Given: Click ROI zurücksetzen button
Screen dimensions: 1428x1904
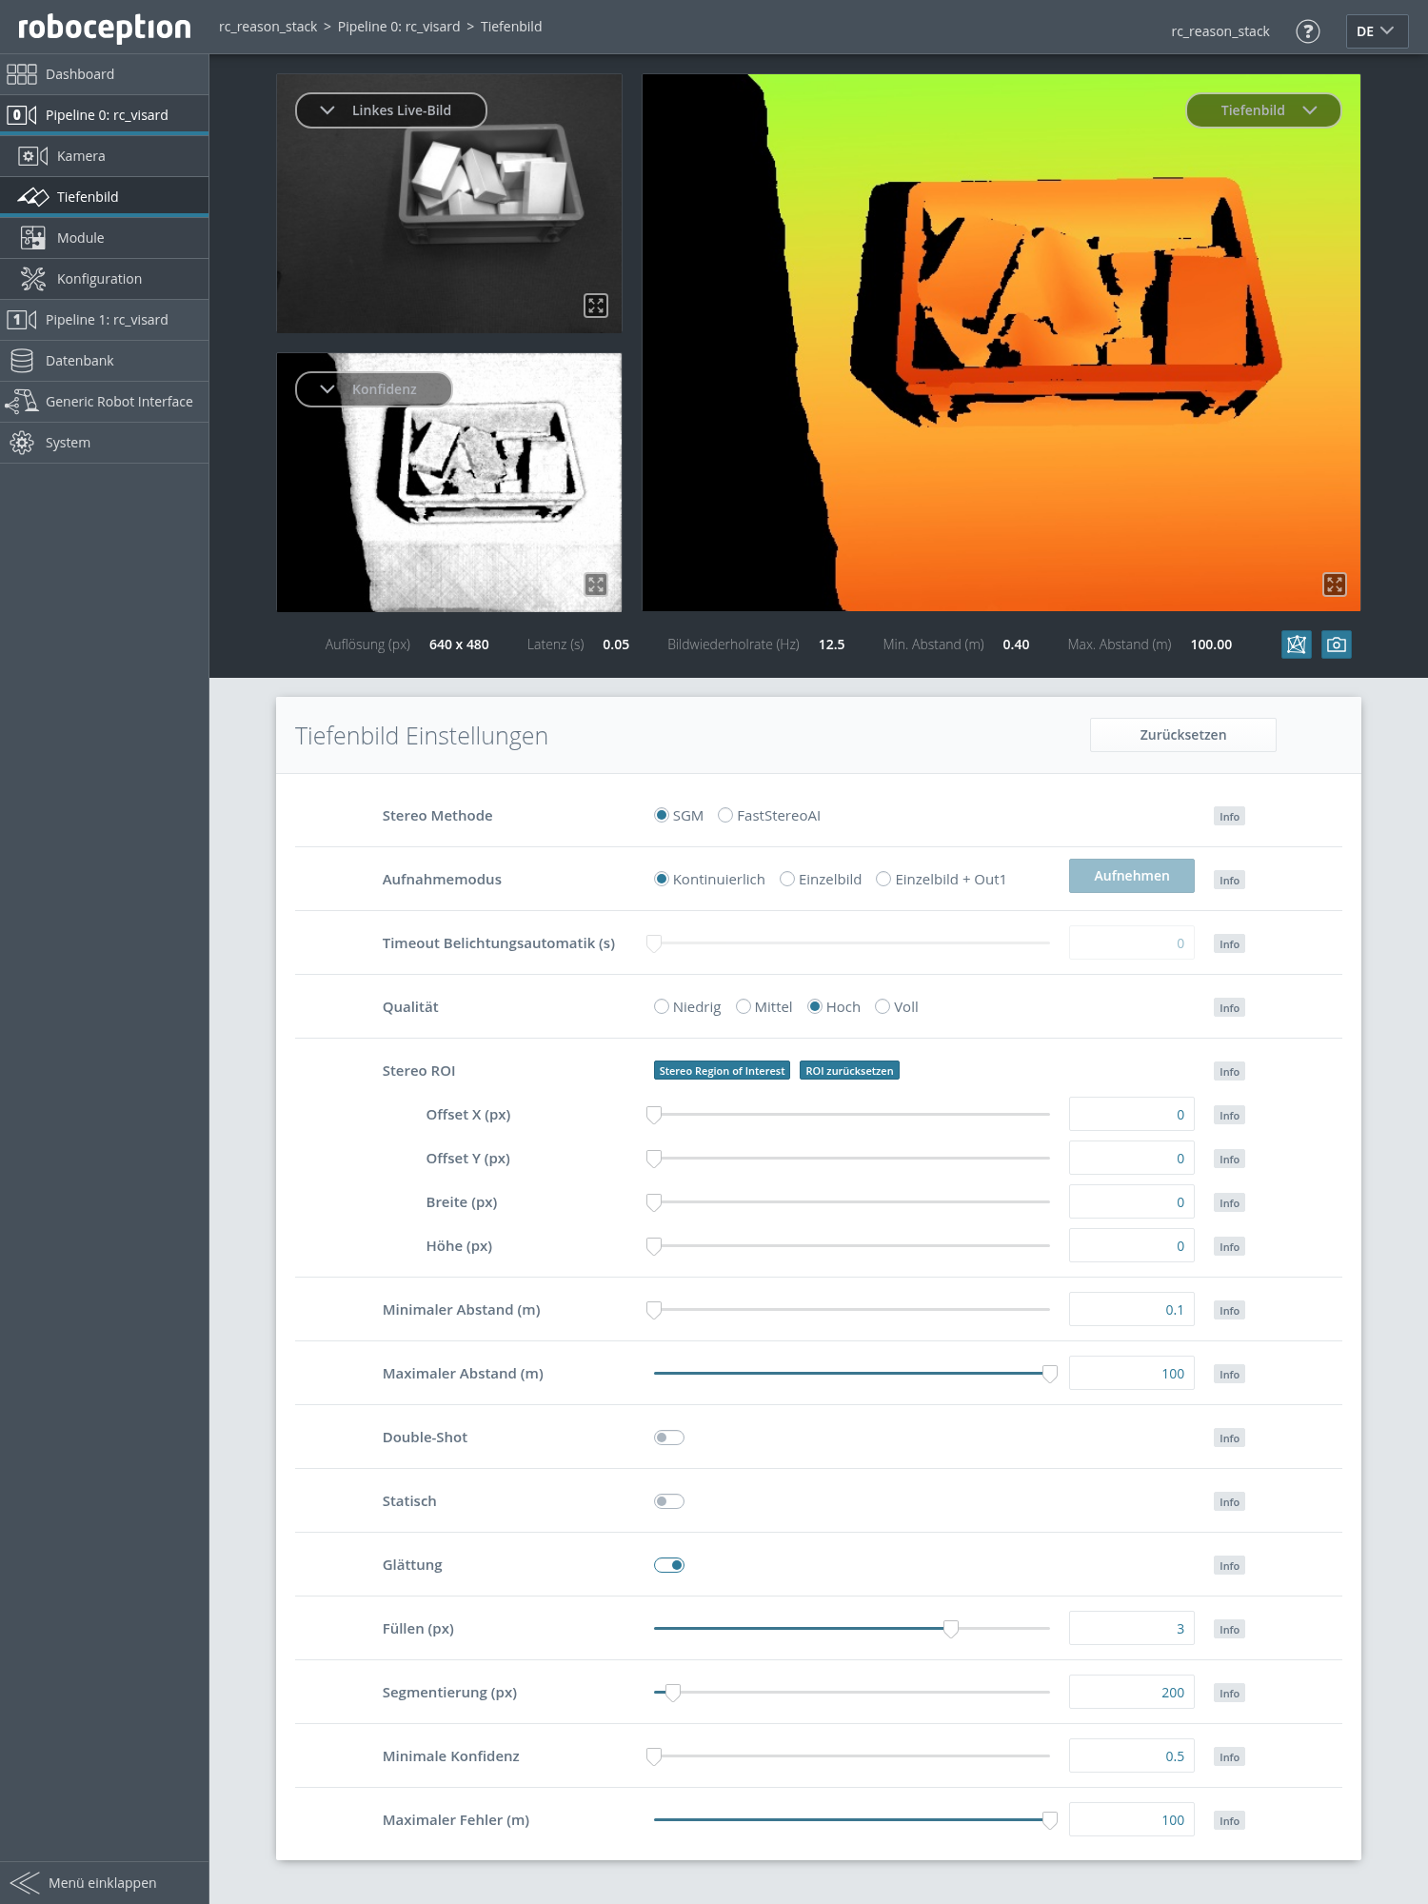Looking at the screenshot, I should click(849, 1071).
